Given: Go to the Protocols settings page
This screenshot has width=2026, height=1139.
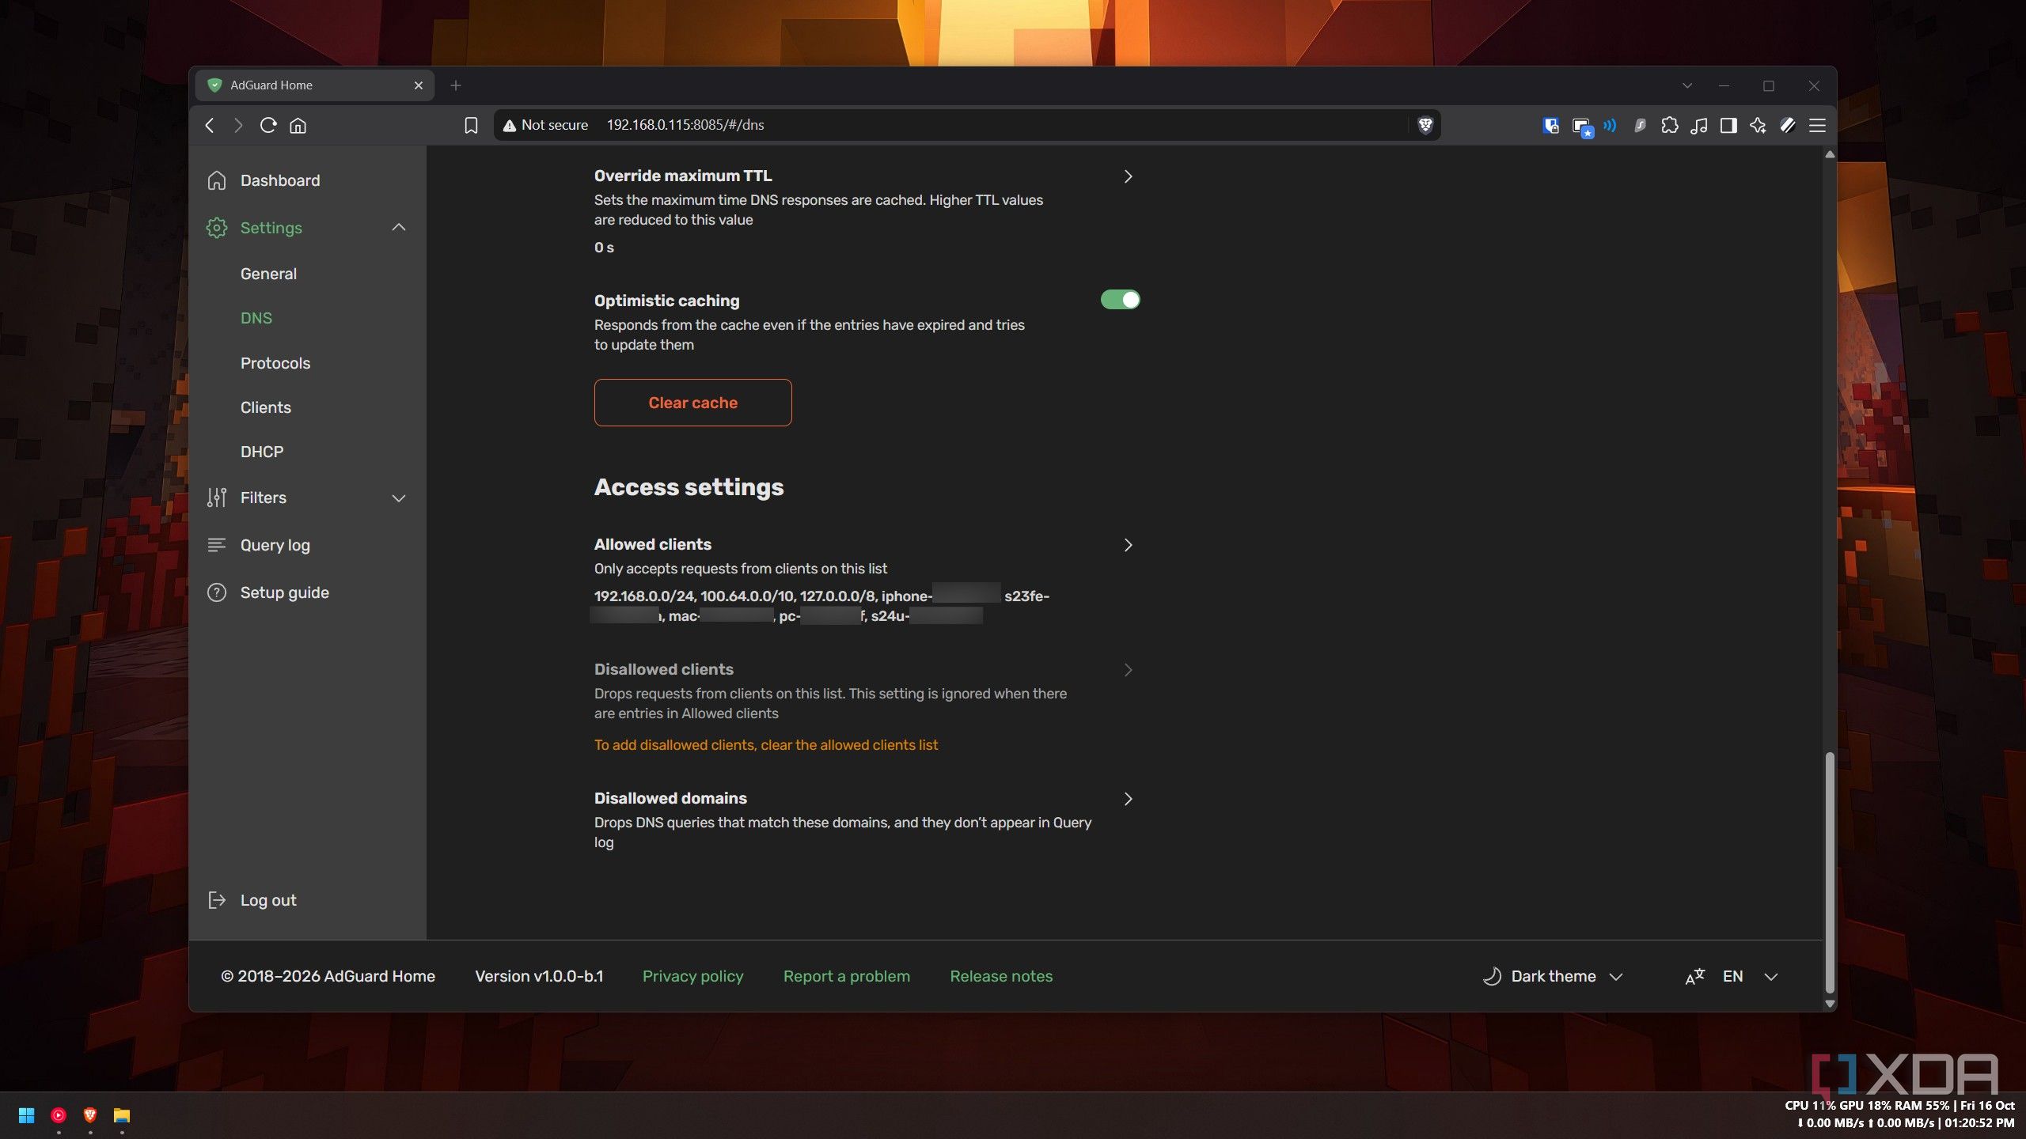Looking at the screenshot, I should tap(275, 363).
